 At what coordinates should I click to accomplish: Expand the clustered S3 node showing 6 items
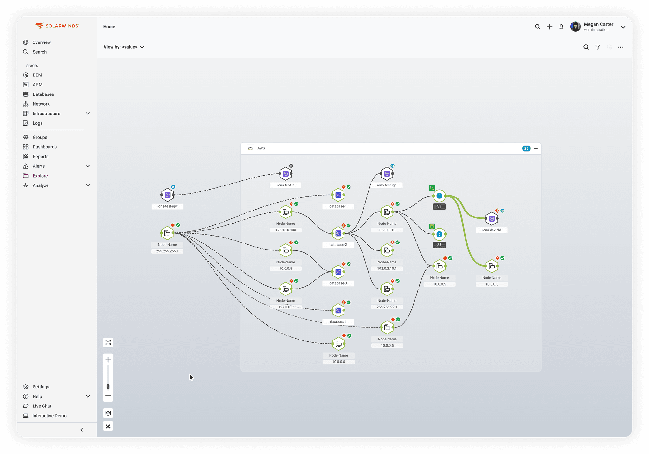tap(439, 235)
